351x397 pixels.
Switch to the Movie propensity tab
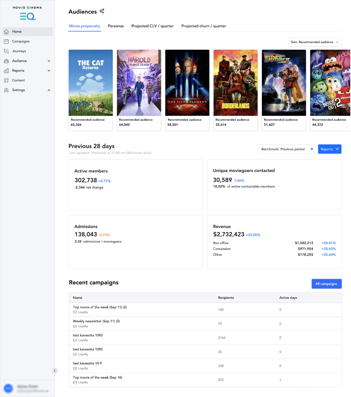coord(84,26)
